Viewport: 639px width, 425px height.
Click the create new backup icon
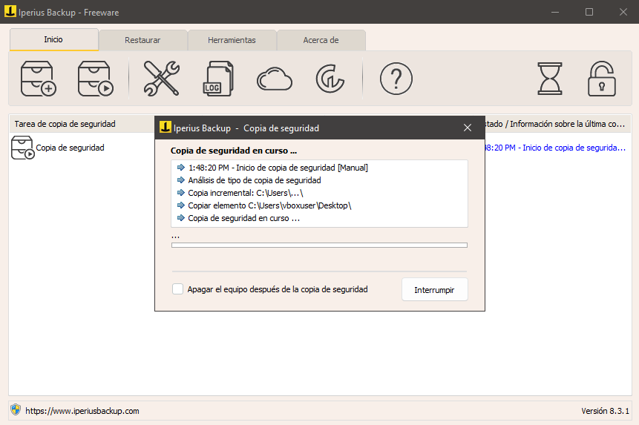[x=39, y=78]
